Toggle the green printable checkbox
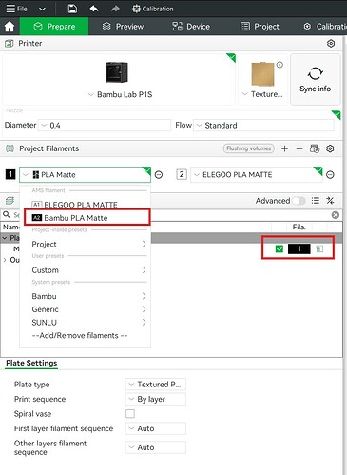The image size is (347, 475). [280, 248]
